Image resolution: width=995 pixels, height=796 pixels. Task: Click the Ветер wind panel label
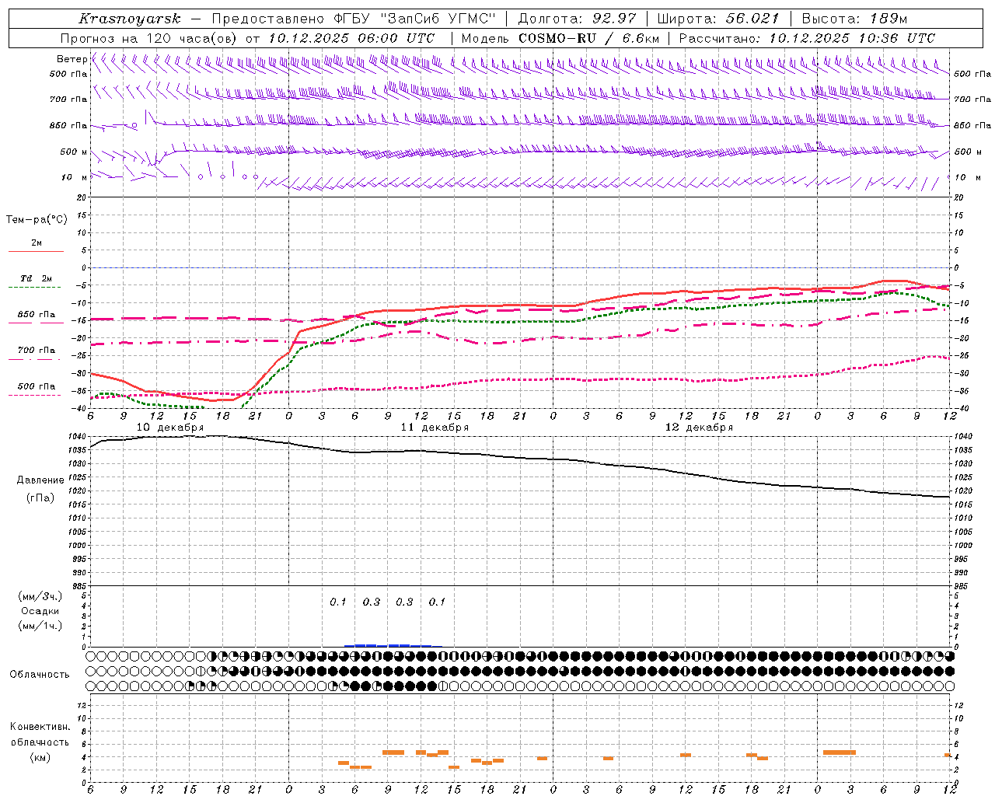[72, 59]
